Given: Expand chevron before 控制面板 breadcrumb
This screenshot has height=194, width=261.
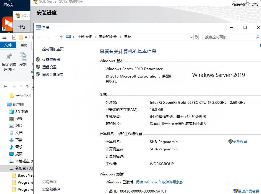Looking at the screenshot, I should coord(74,37).
